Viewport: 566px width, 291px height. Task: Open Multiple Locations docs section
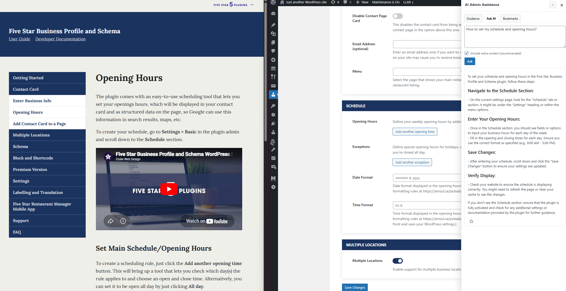coord(47,135)
